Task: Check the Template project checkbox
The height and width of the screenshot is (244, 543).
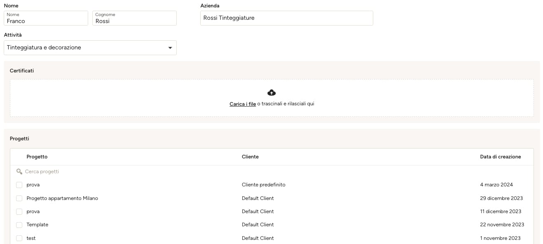Action: 19,225
